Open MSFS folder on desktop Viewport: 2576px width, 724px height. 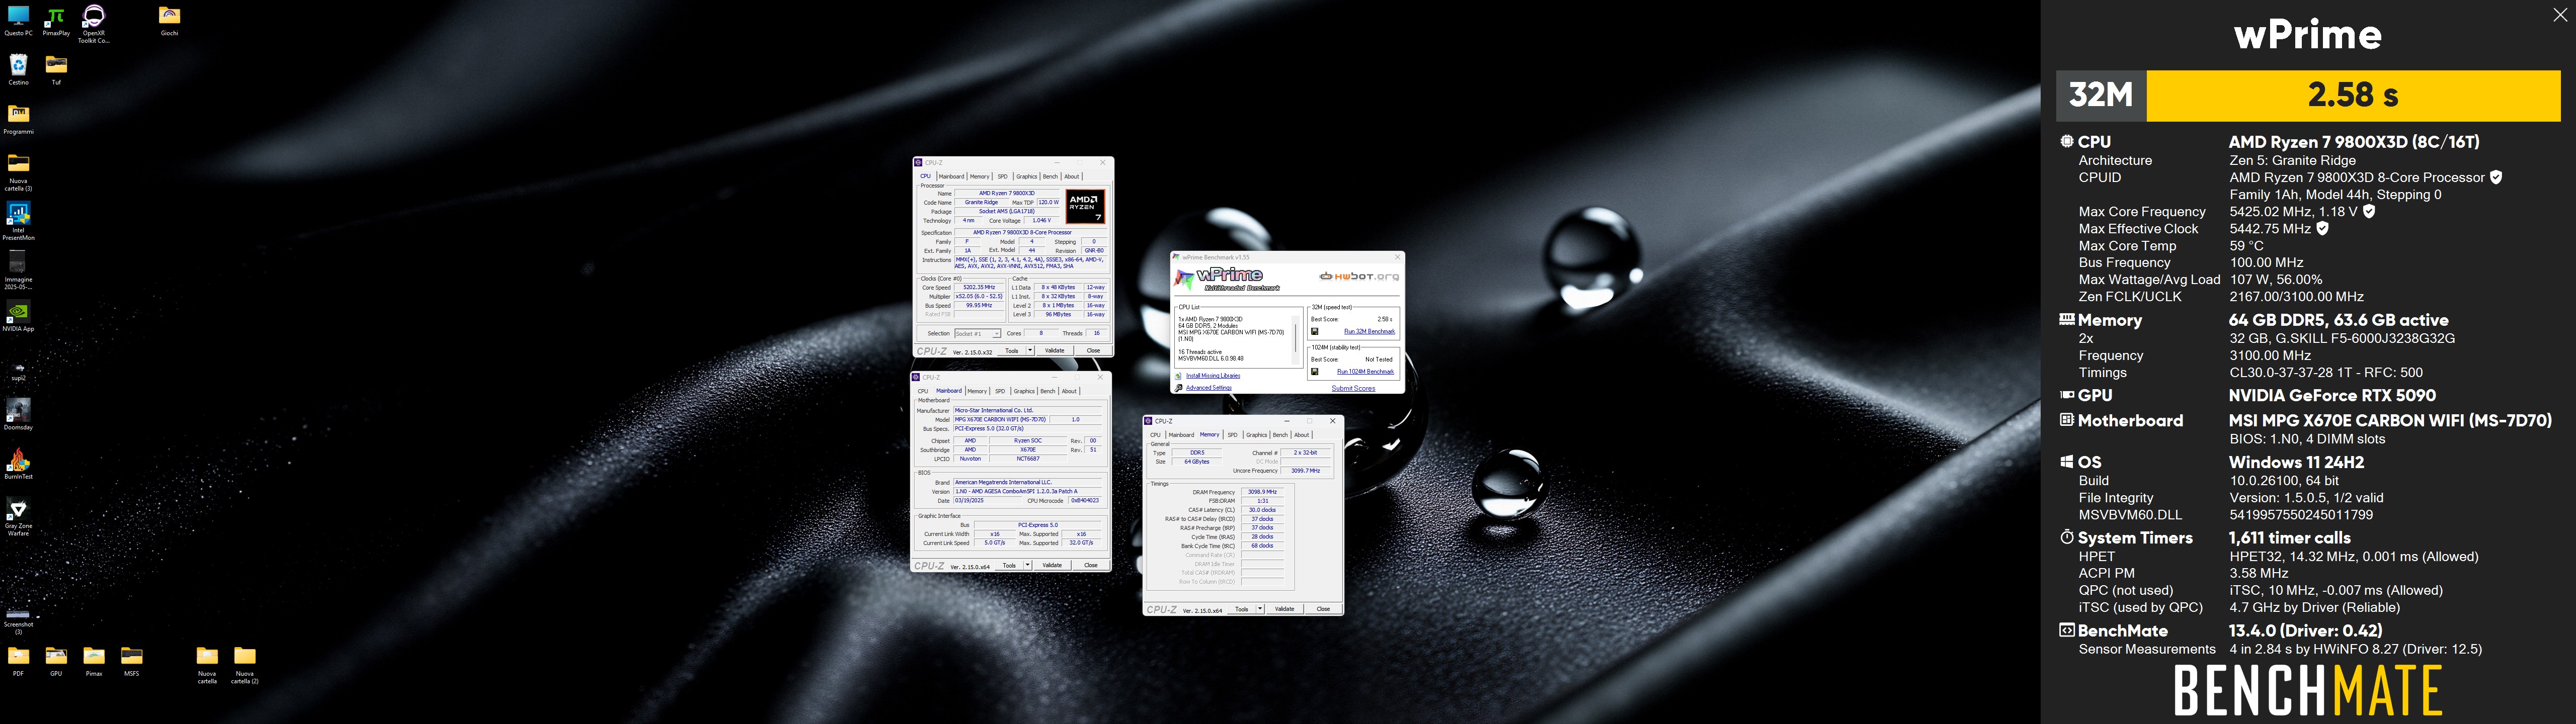pyautogui.click(x=132, y=661)
